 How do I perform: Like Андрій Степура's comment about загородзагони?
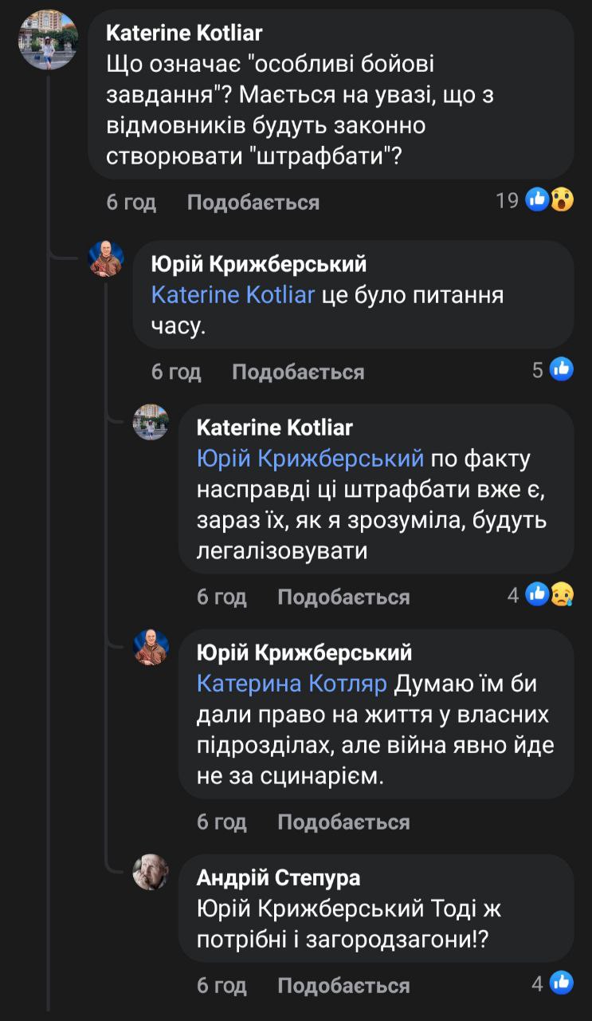click(x=343, y=986)
